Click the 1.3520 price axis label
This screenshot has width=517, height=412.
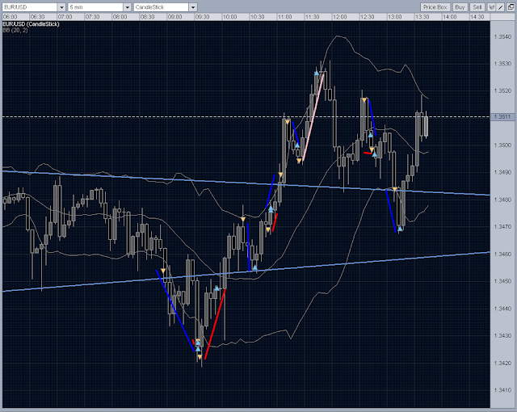tap(502, 91)
